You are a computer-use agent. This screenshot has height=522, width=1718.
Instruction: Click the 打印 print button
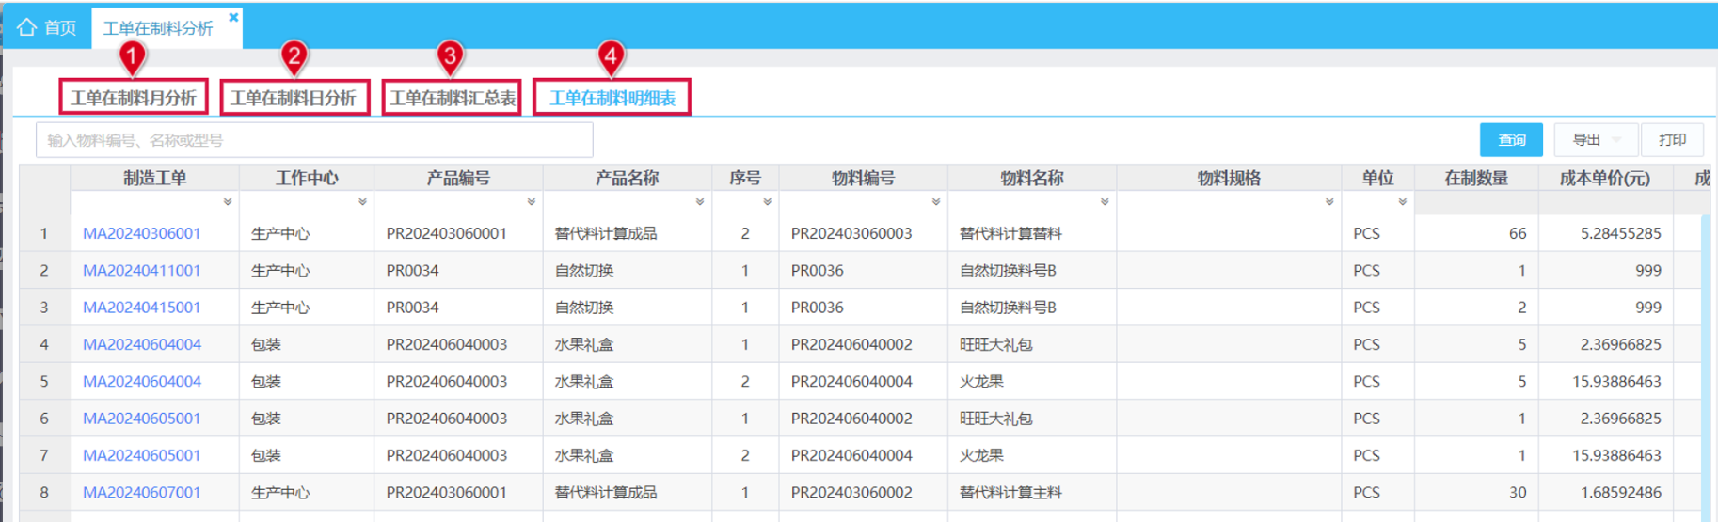(1672, 140)
